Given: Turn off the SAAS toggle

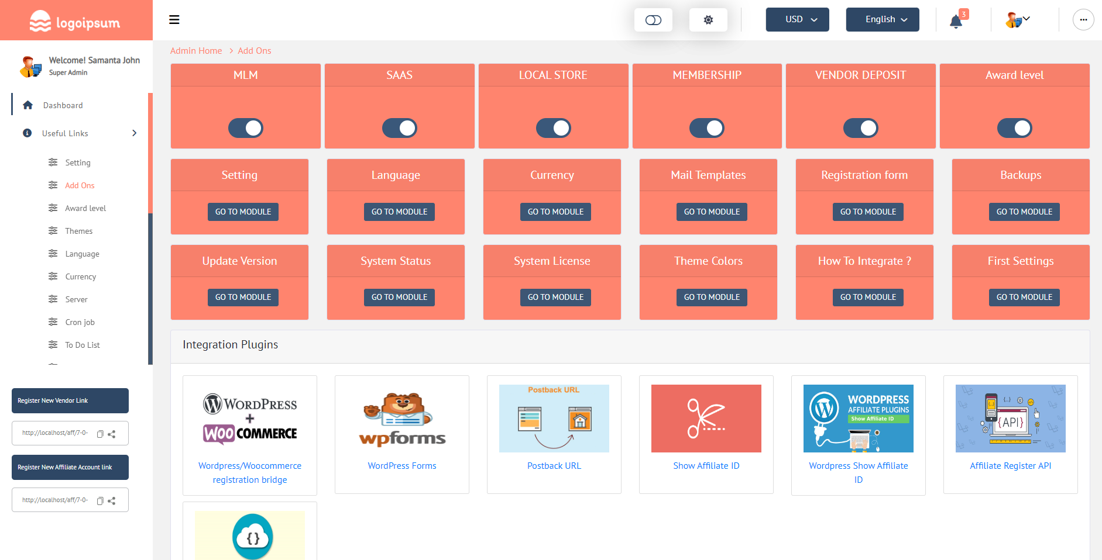Looking at the screenshot, I should (x=399, y=128).
